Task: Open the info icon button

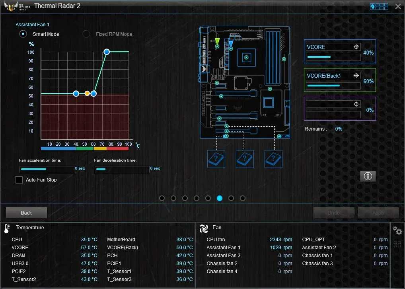Action: 368,176
